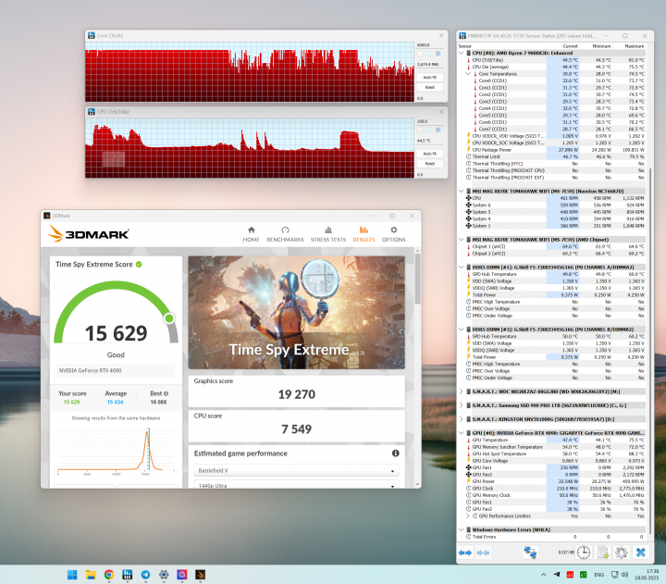The image size is (666, 584).
Task: Click the info icon next to Best score
Action: pyautogui.click(x=166, y=393)
